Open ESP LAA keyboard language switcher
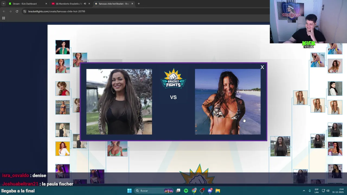The width and height of the screenshot is (347, 195). pos(317,191)
